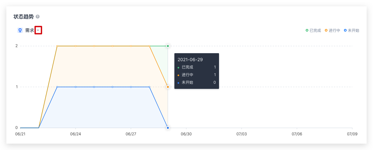
Task: Click the orange 进行中 legend circle
Action: (x=326, y=30)
